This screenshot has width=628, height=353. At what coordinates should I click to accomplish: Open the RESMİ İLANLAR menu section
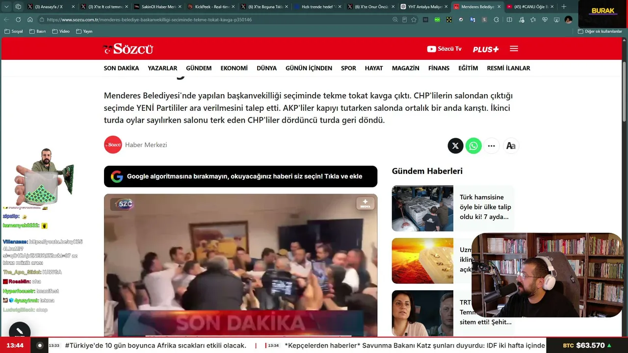point(508,68)
